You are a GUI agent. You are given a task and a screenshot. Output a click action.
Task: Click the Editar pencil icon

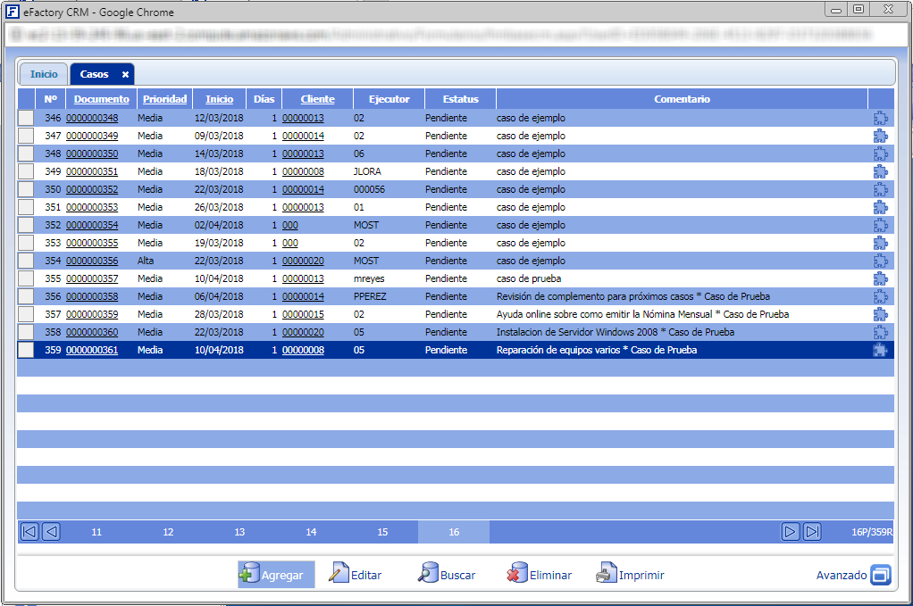tap(339, 575)
